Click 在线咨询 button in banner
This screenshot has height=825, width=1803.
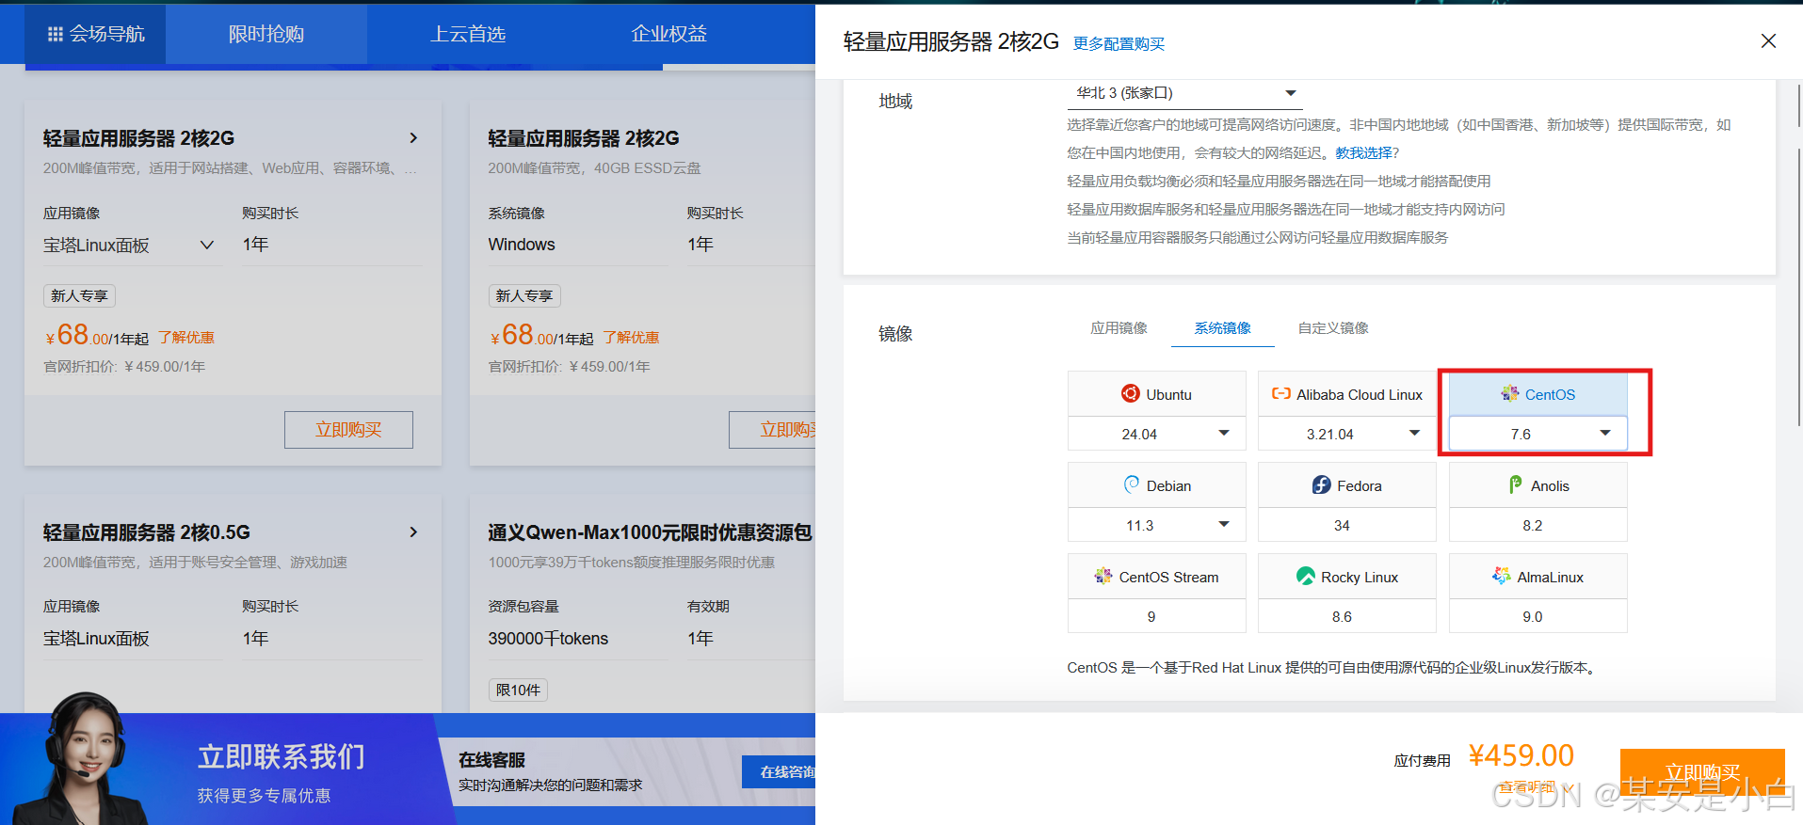click(x=780, y=771)
